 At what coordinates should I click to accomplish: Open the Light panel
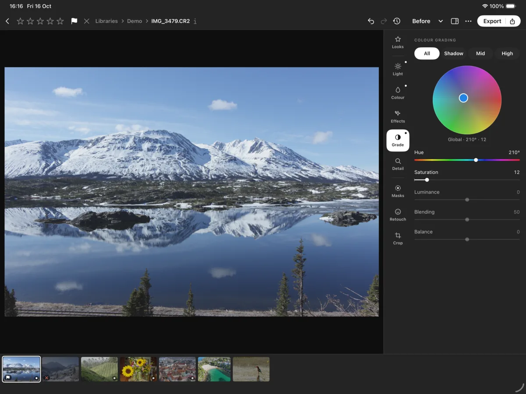[398, 69]
